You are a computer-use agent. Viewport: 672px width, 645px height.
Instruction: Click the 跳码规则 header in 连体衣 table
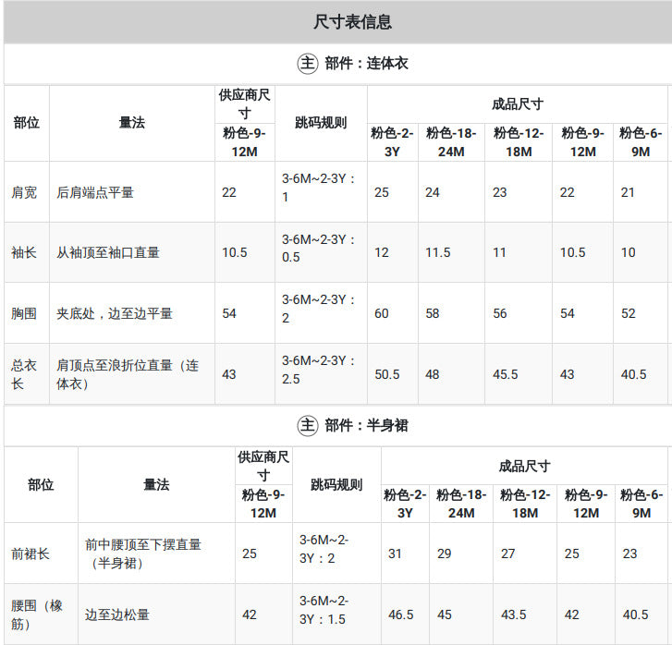[321, 123]
